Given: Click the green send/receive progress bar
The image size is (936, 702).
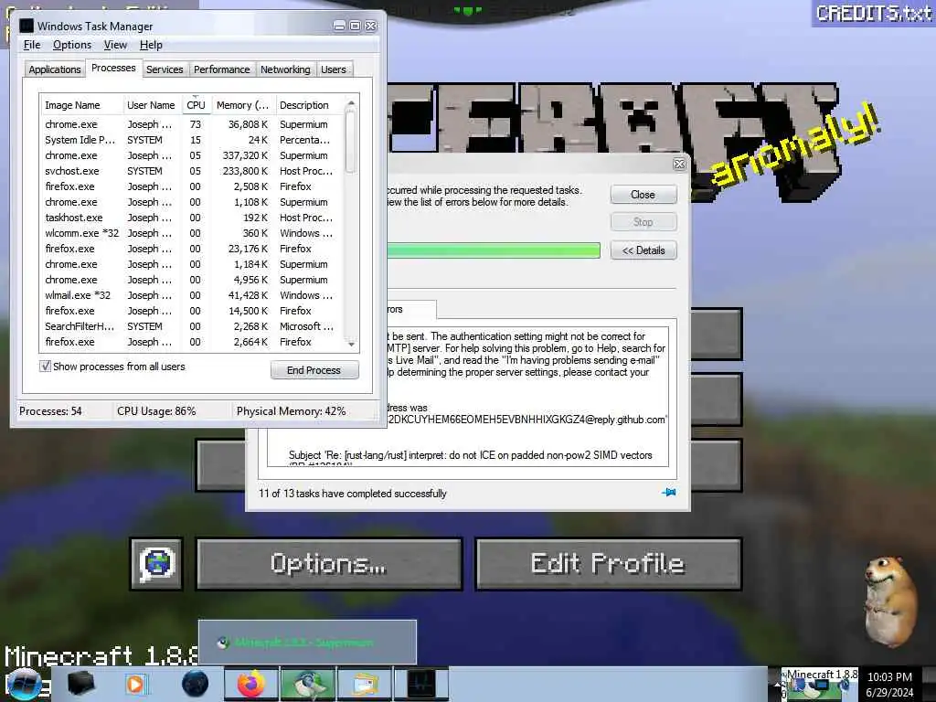Looking at the screenshot, I should [x=493, y=250].
